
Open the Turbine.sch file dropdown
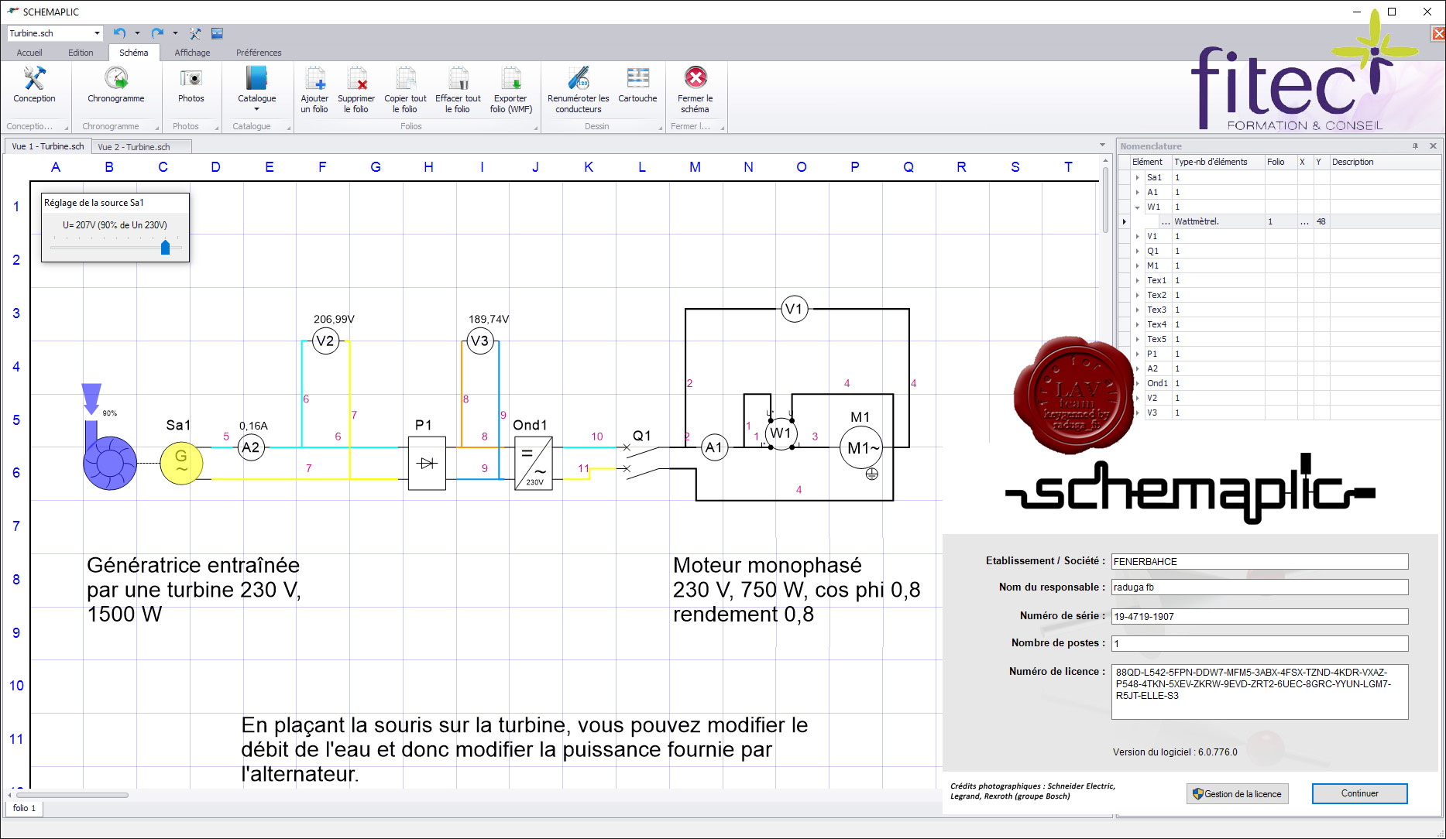coord(97,33)
